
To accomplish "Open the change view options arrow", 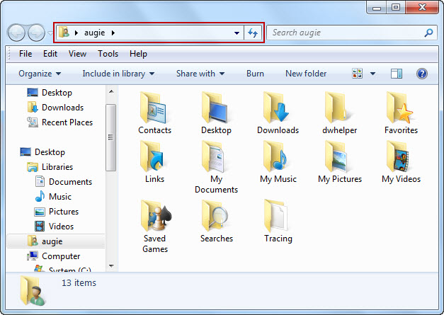I will point(372,74).
